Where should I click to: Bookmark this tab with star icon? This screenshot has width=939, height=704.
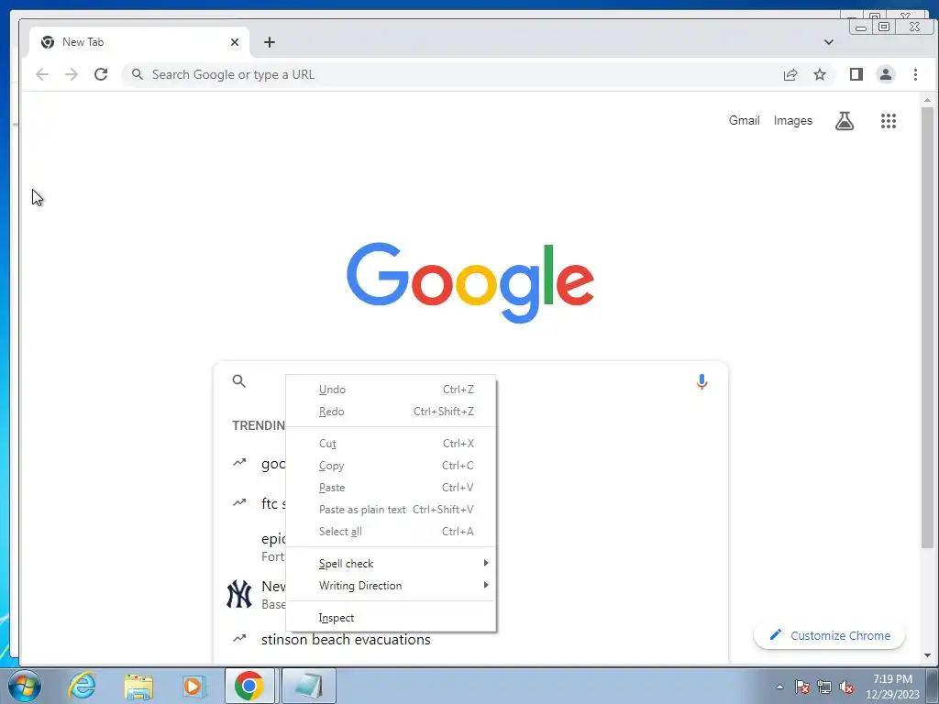(819, 74)
